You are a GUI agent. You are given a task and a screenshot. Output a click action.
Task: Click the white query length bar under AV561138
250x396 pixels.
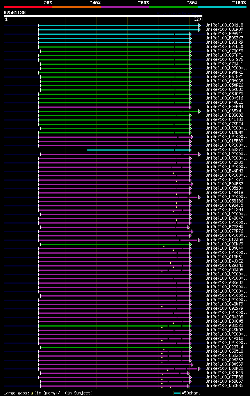click(x=103, y=16)
